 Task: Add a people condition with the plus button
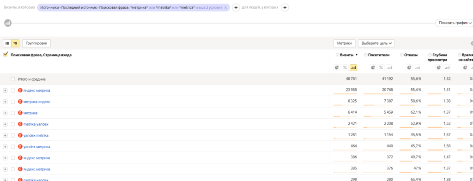click(285, 7)
